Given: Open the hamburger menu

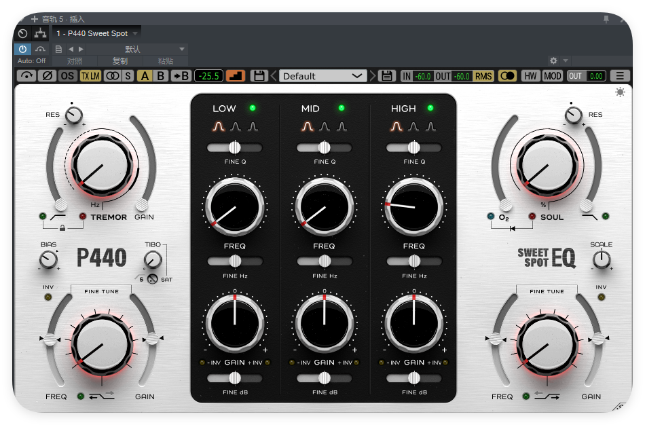Looking at the screenshot, I should (620, 76).
